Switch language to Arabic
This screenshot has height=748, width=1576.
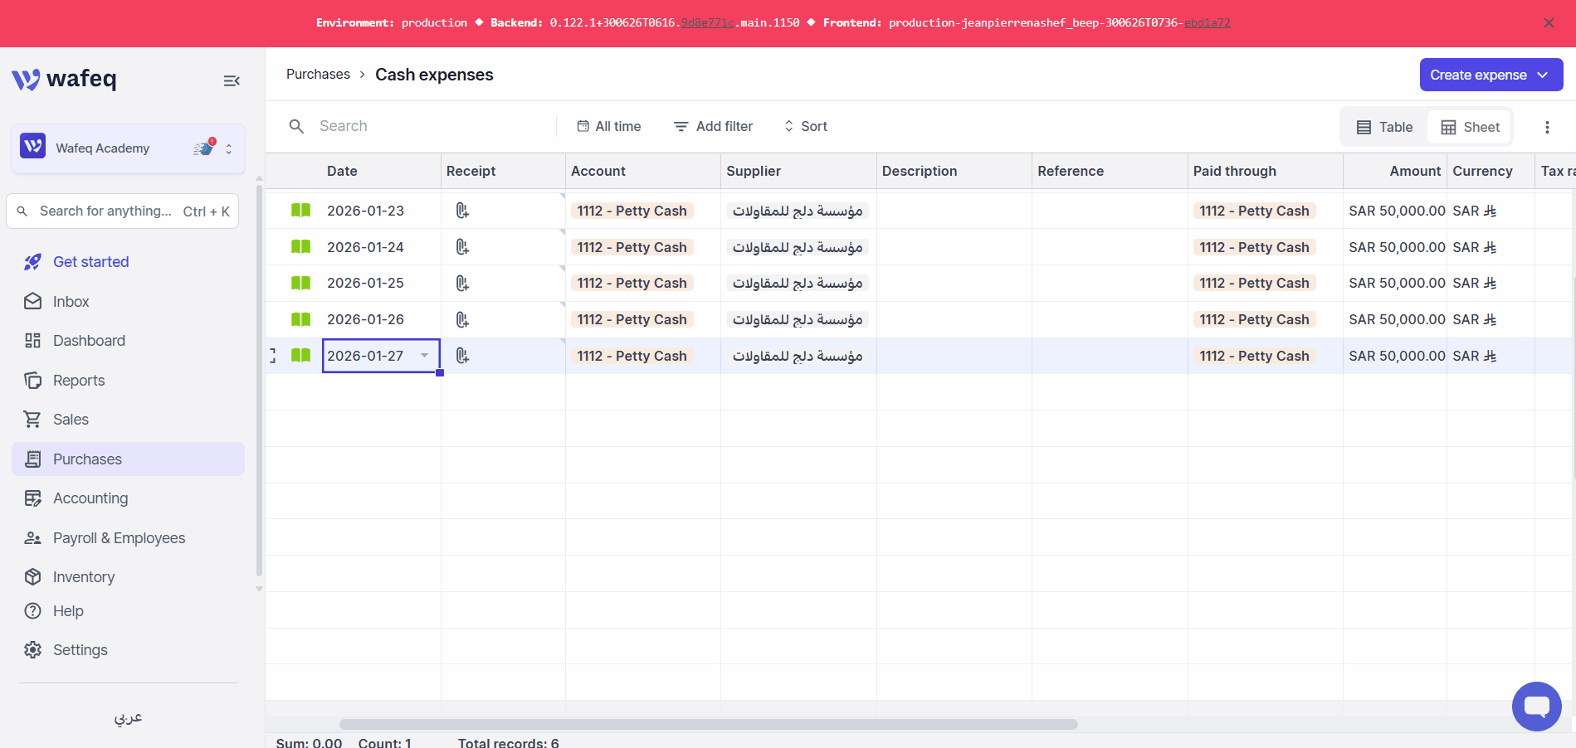(128, 717)
